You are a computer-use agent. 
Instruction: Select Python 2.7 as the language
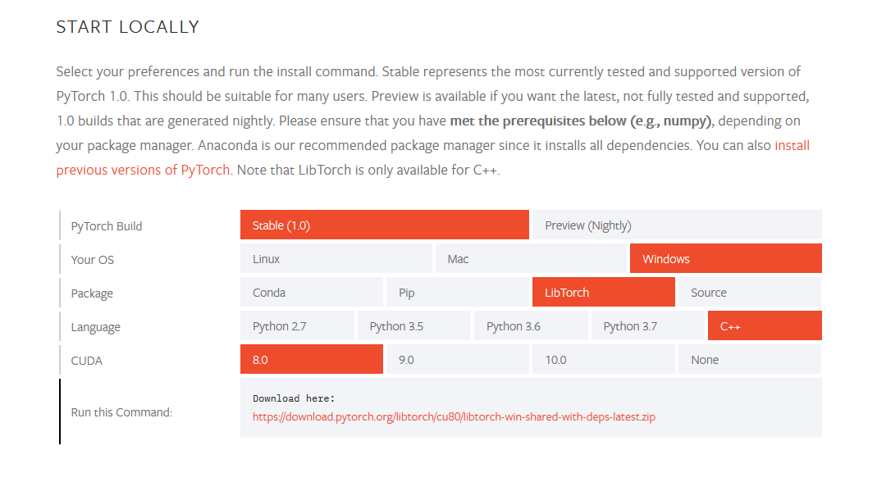pyautogui.click(x=297, y=325)
